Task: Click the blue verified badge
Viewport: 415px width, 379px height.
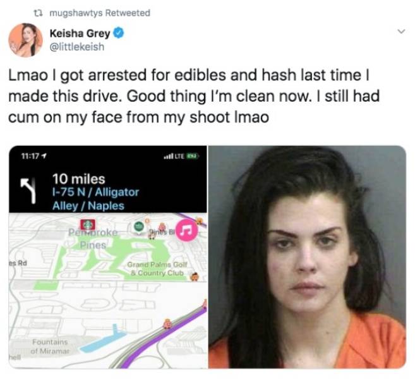Action: tap(119, 33)
